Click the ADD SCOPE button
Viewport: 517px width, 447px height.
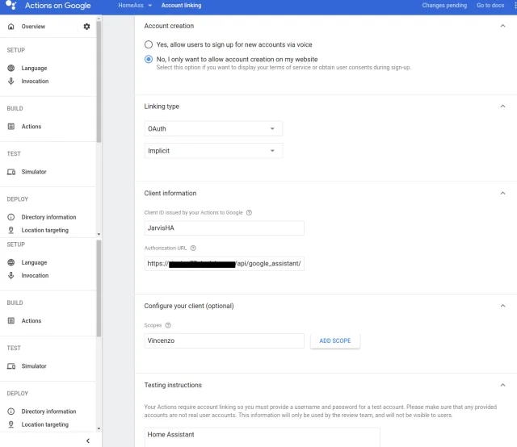click(x=335, y=341)
